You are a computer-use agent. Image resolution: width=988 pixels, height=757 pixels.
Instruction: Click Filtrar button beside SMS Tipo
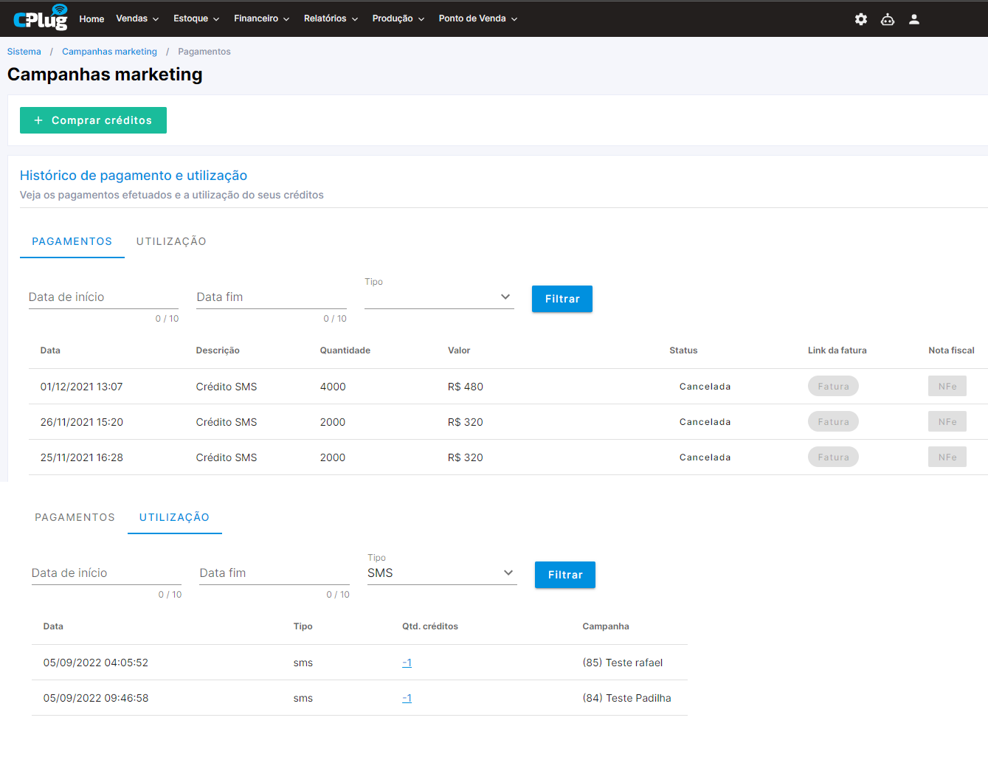(x=565, y=575)
